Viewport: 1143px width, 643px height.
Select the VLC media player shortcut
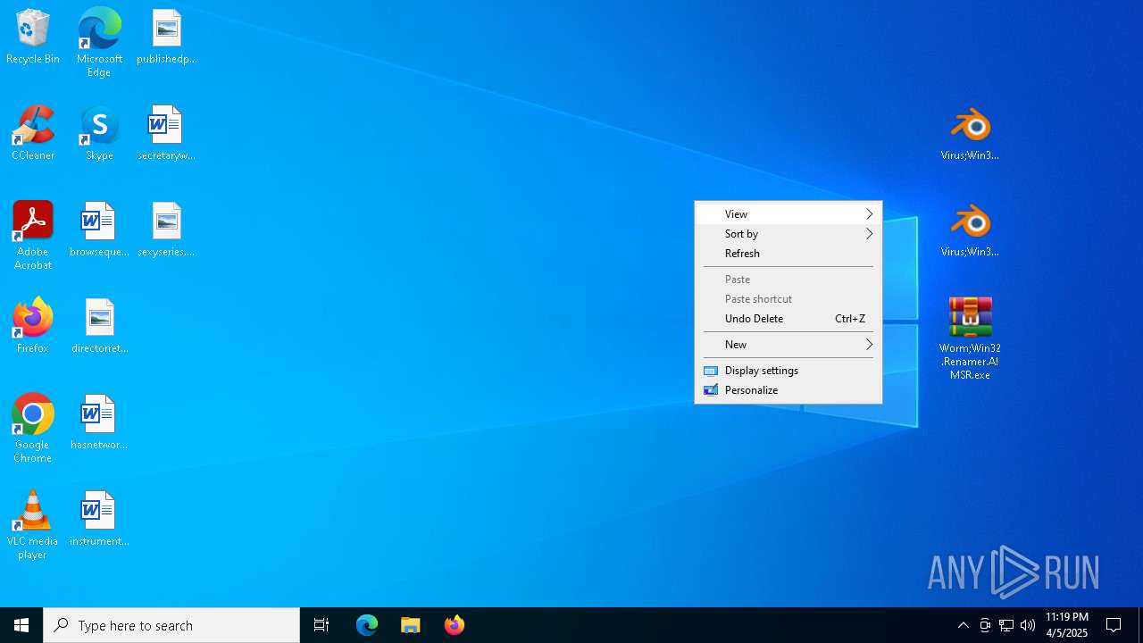click(33, 526)
